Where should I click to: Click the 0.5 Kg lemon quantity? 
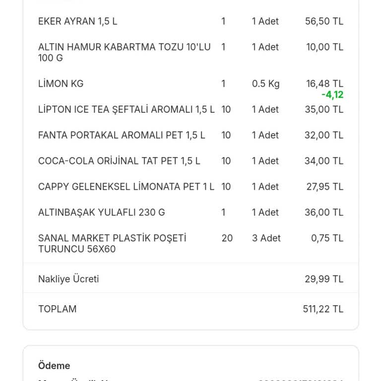pyautogui.click(x=266, y=83)
